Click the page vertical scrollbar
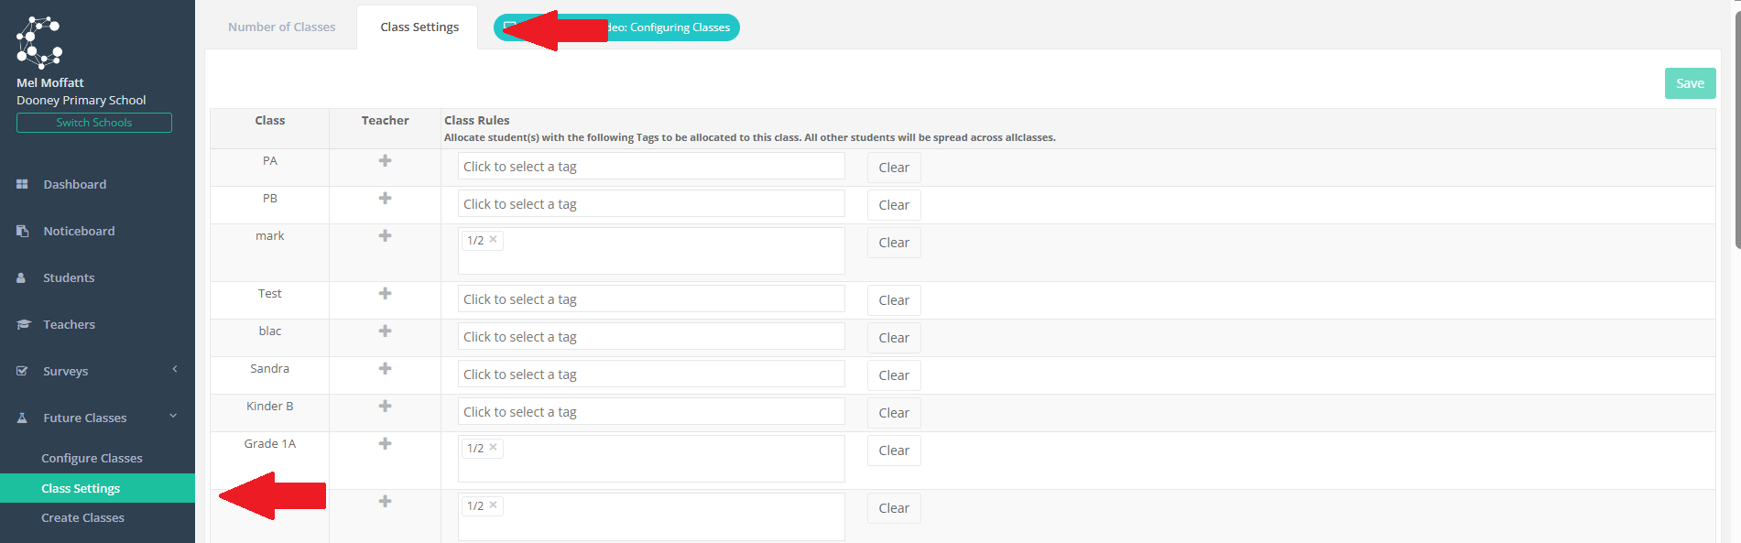 [1737, 128]
